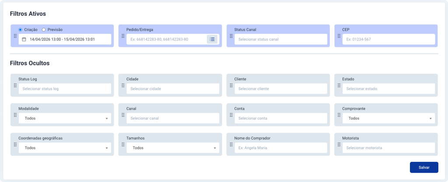Click drag handle of Nome do Comprador filter
448x182 pixels.
231,144
